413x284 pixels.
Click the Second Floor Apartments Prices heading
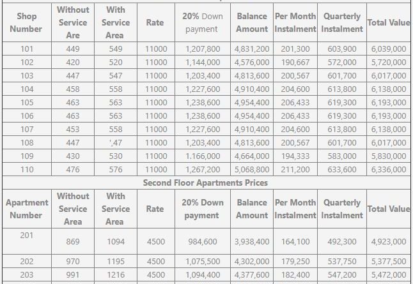pos(205,183)
